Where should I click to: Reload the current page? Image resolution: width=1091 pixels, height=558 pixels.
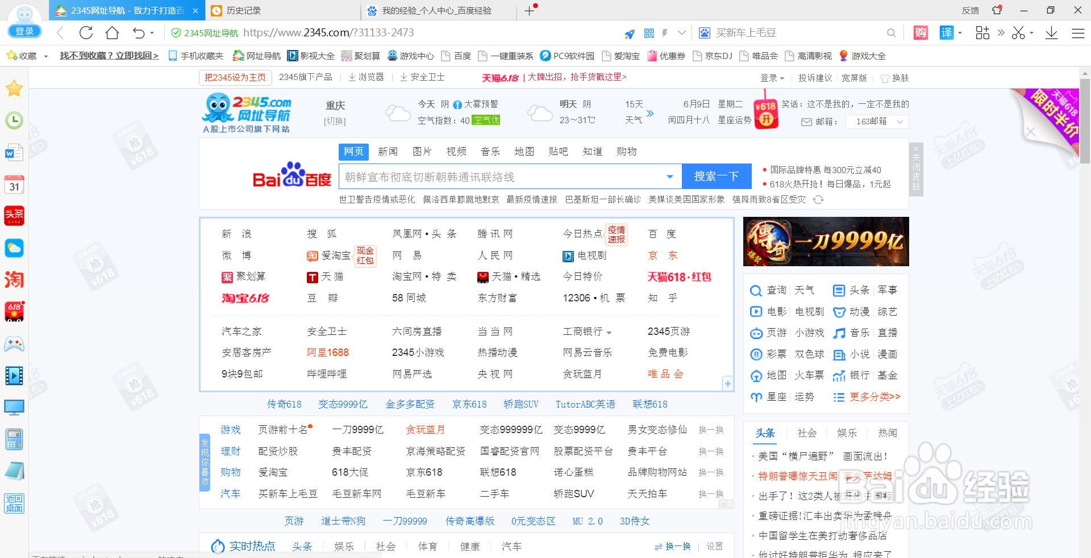tap(86, 33)
